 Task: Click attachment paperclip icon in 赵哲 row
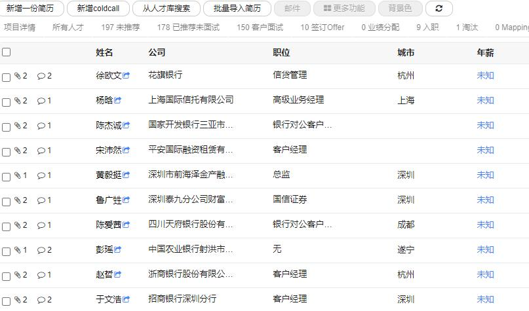click(18, 275)
